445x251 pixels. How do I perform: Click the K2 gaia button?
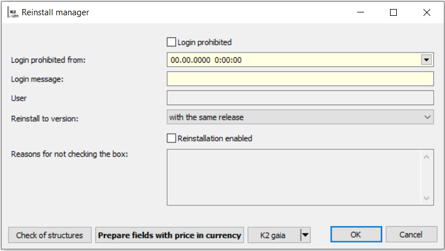[274, 235]
